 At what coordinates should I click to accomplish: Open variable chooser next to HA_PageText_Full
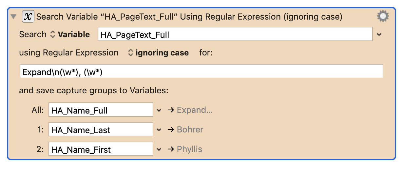pos(379,35)
